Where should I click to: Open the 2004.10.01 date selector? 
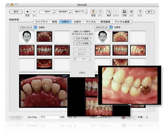tap(28, 28)
